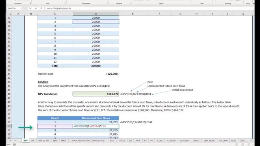
Task: Open the VLOOKUP sheet tab
Action: pyautogui.click(x=171, y=141)
